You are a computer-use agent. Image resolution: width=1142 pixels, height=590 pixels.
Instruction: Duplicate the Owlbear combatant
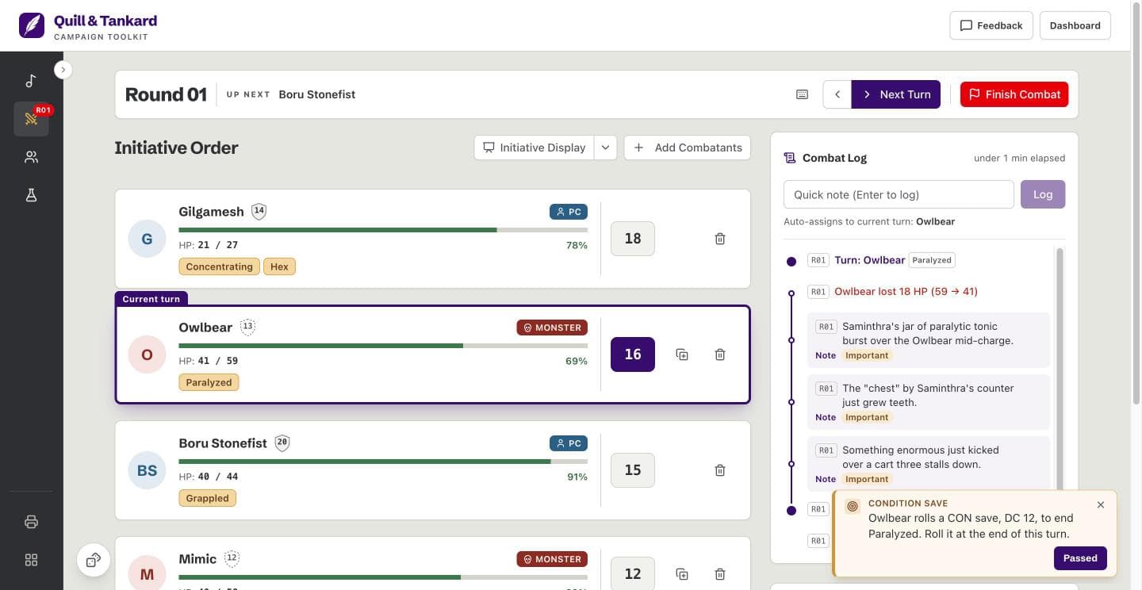(x=682, y=354)
